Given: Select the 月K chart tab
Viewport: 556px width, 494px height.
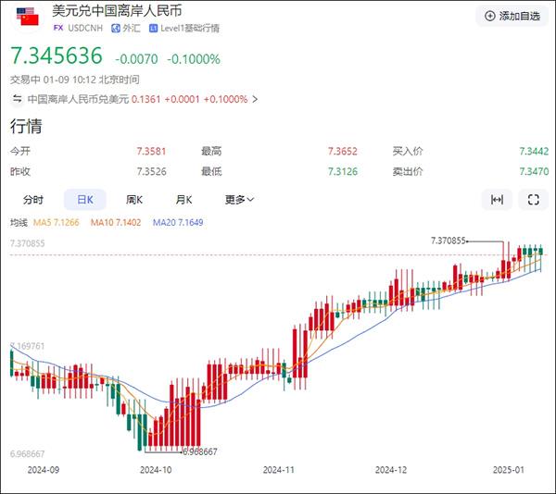Looking at the screenshot, I should (183, 200).
